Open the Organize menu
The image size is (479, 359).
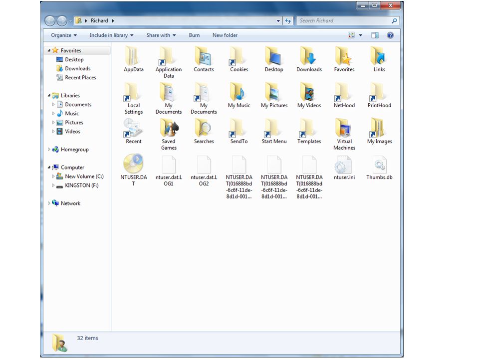coord(64,35)
